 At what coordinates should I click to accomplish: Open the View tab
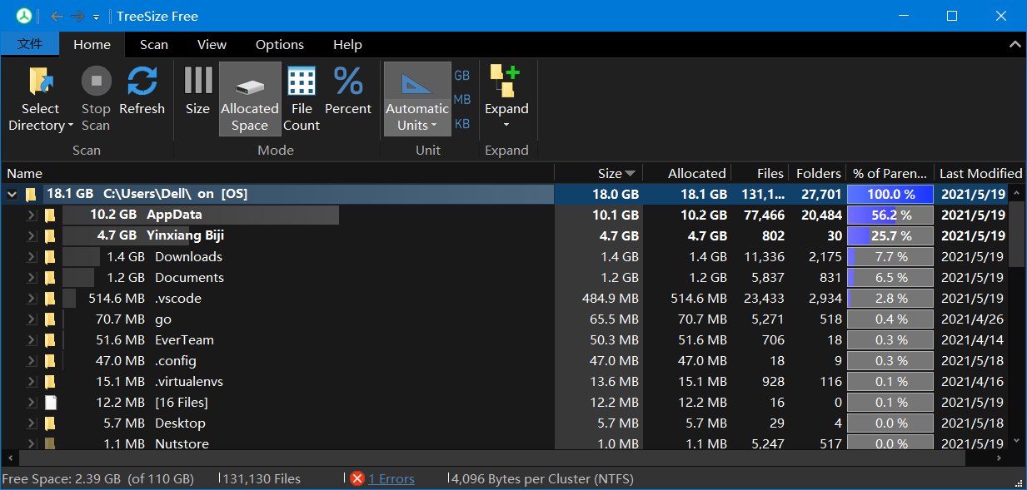(x=212, y=45)
